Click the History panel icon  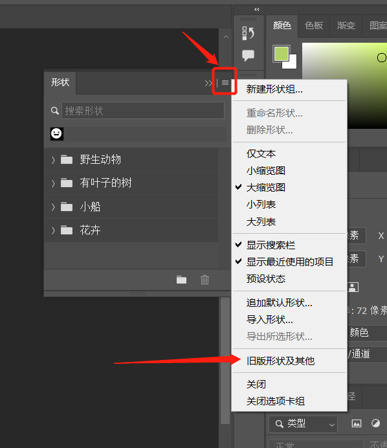[x=248, y=33]
